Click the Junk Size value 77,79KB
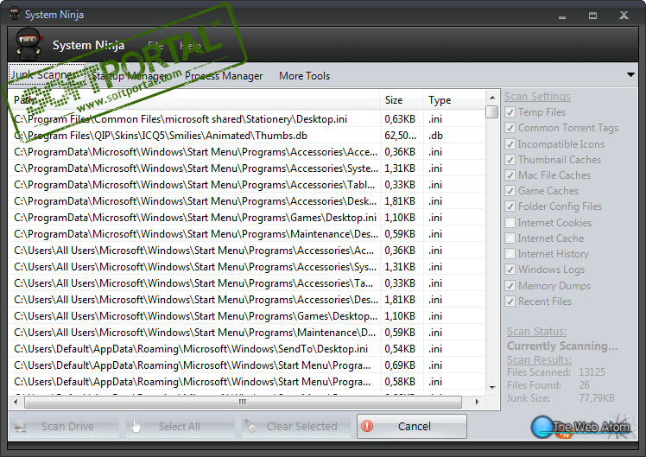Image resolution: width=646 pixels, height=457 pixels. 597,398
